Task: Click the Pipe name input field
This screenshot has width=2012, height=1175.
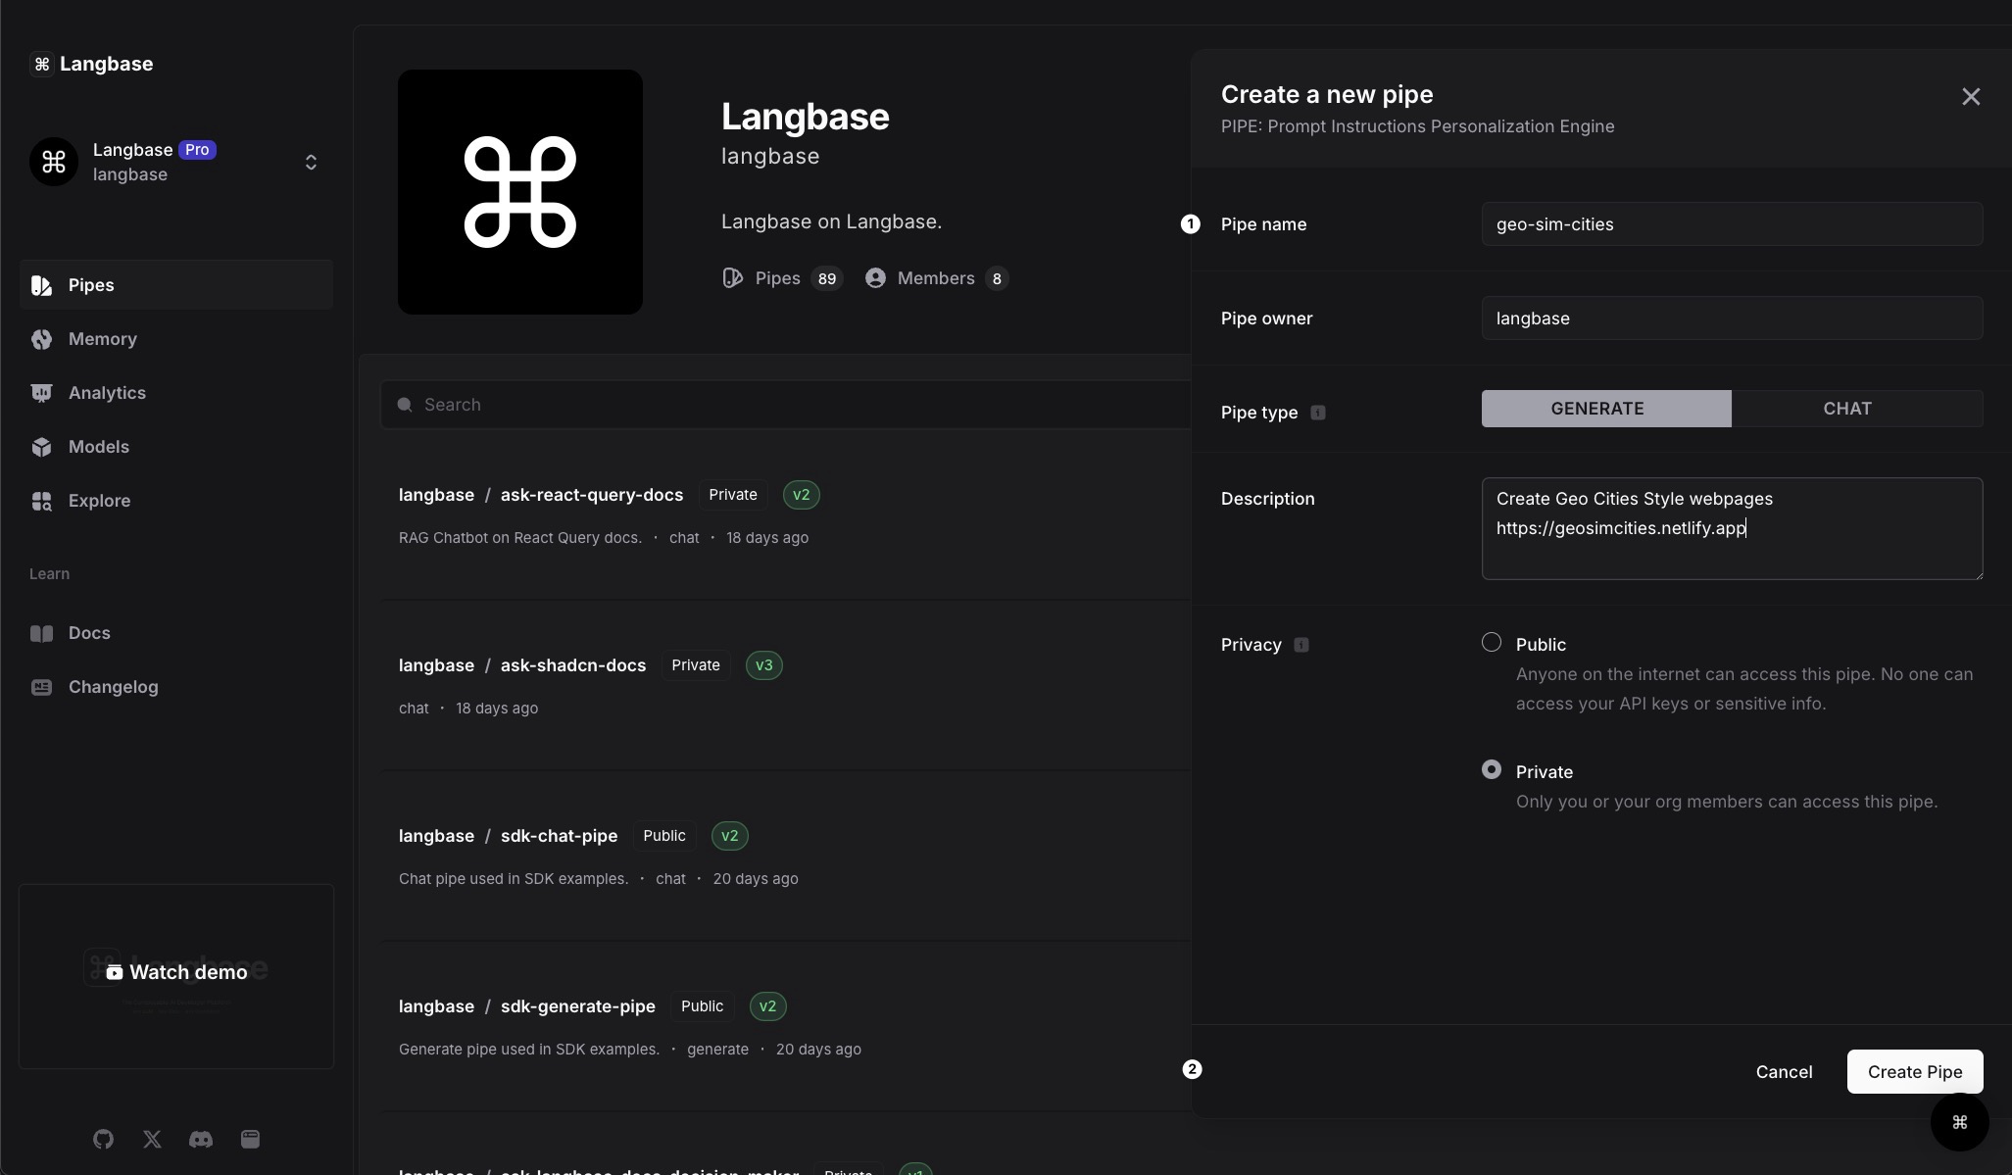Action: 1731,224
